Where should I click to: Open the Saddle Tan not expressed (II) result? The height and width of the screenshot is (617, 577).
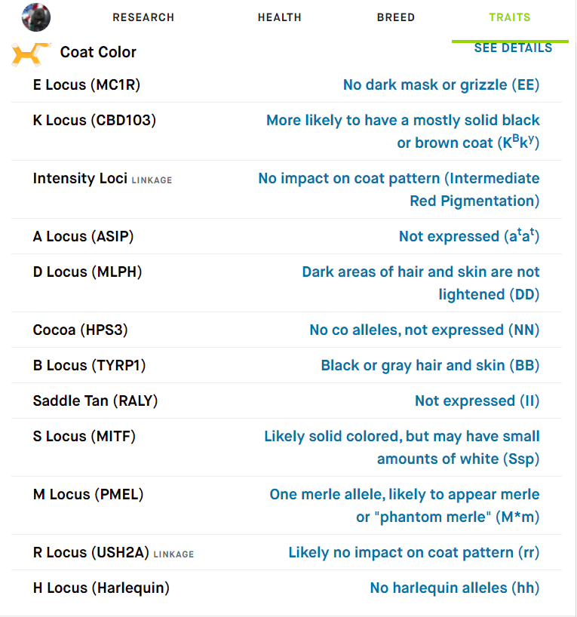tap(477, 401)
